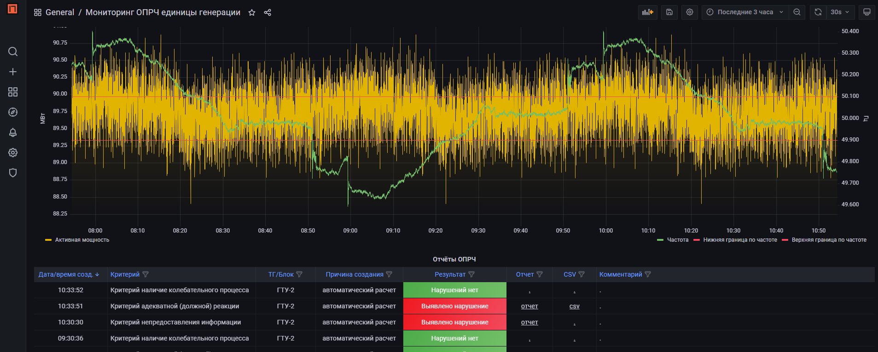Open the Server Admin shield icon
This screenshot has width=878, height=352.
coord(13,173)
